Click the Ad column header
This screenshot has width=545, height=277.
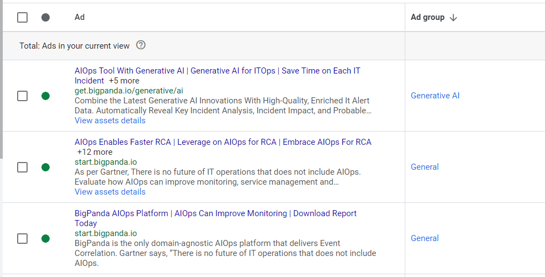point(80,17)
